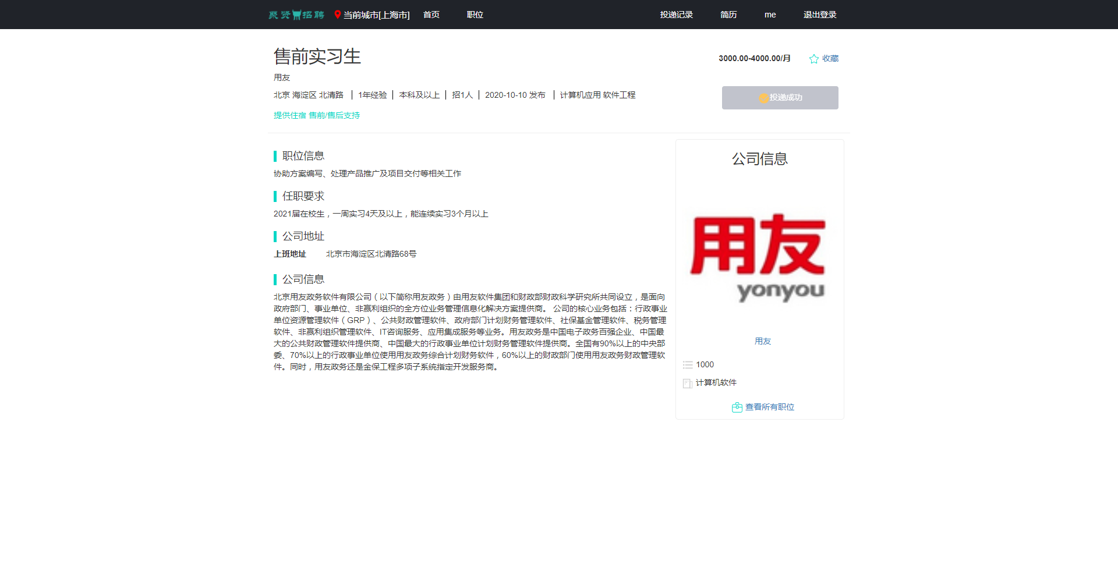Viewport: 1118px width, 564px height.
Task: Open the 简历 page
Action: 727,15
